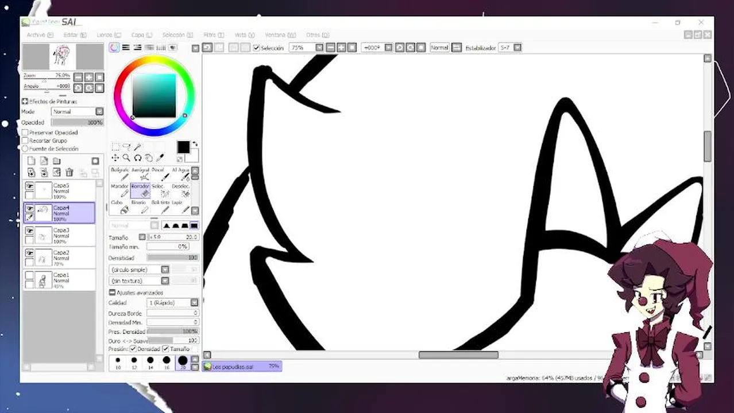This screenshot has height=413, width=734.
Task: Adjust the layer Opacidad slider
Action: pyautogui.click(x=77, y=122)
